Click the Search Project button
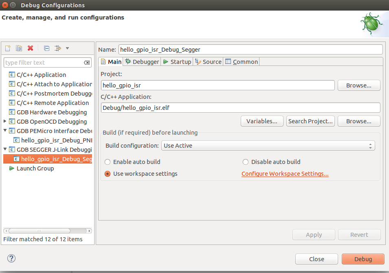 [310, 121]
